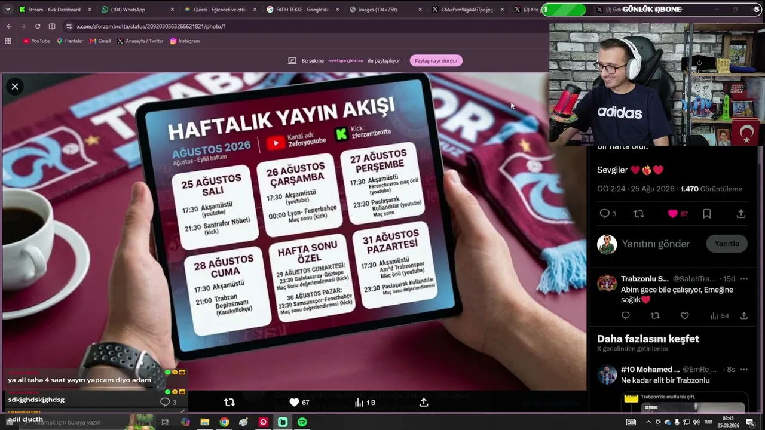
Task: Open the browser split view icon
Action: point(52,26)
